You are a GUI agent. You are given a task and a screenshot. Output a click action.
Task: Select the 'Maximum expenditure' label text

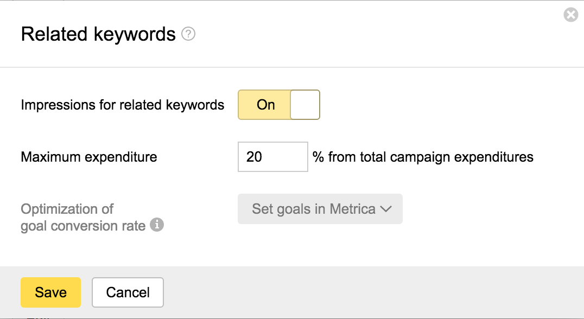coord(88,157)
